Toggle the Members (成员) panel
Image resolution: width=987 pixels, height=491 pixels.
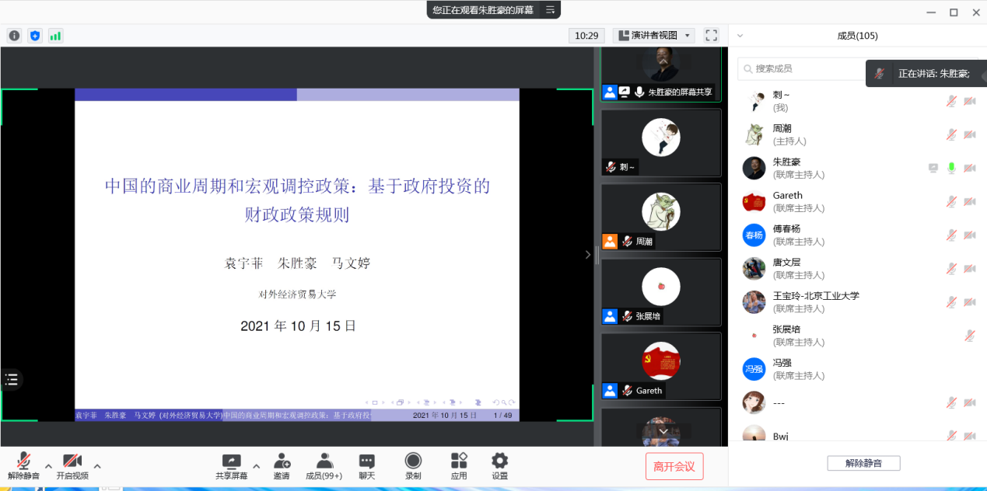(324, 466)
